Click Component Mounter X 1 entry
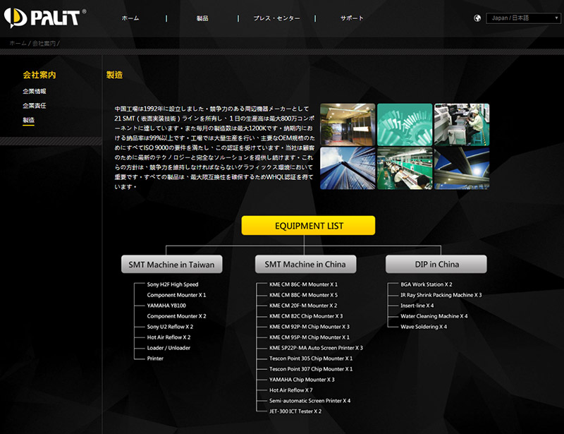The image size is (564, 434). click(177, 295)
